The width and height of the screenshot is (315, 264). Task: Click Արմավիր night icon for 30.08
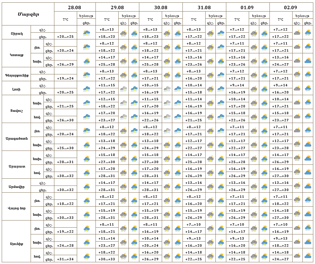(167, 186)
